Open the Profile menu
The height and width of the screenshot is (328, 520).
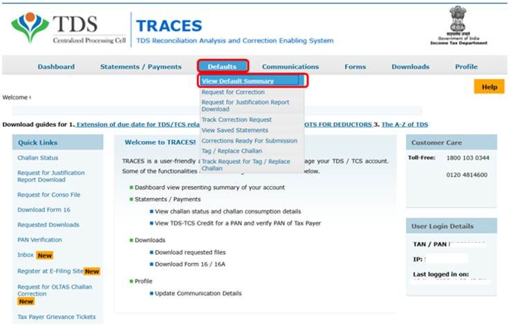465,67
